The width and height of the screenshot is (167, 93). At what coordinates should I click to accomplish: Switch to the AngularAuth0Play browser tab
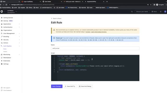(94, 2)
